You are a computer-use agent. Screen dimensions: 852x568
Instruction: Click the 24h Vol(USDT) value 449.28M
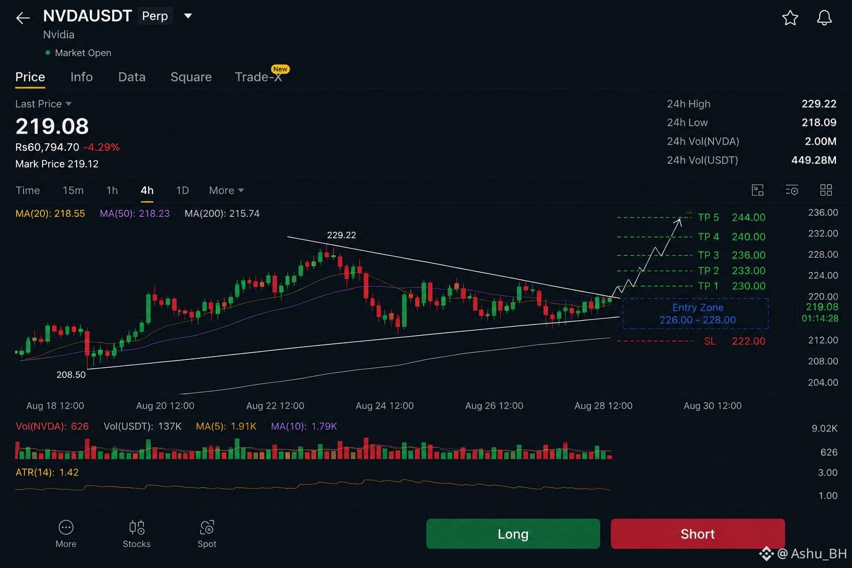pyautogui.click(x=814, y=160)
